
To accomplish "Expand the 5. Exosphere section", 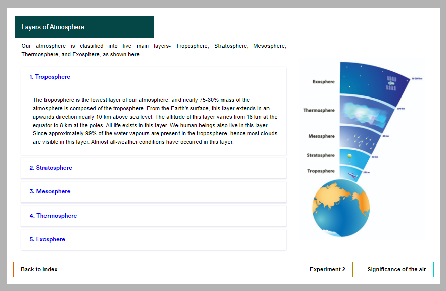I will 154,239.
